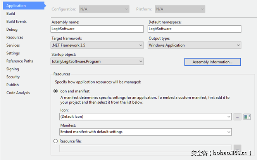Image resolution: width=257 pixels, height=160 pixels.
Task: Click the icon preview image button
Action: pyautogui.click(x=247, y=117)
